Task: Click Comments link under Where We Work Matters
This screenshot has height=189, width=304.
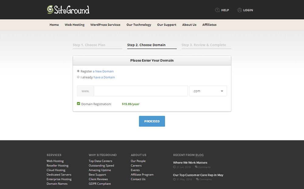Action: [204, 167]
